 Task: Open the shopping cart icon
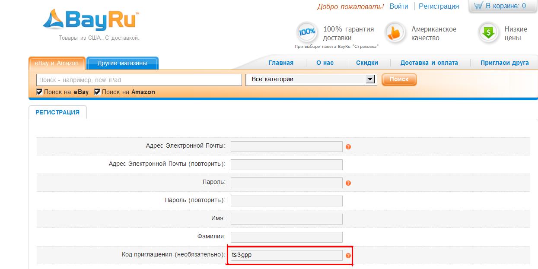pos(478,6)
